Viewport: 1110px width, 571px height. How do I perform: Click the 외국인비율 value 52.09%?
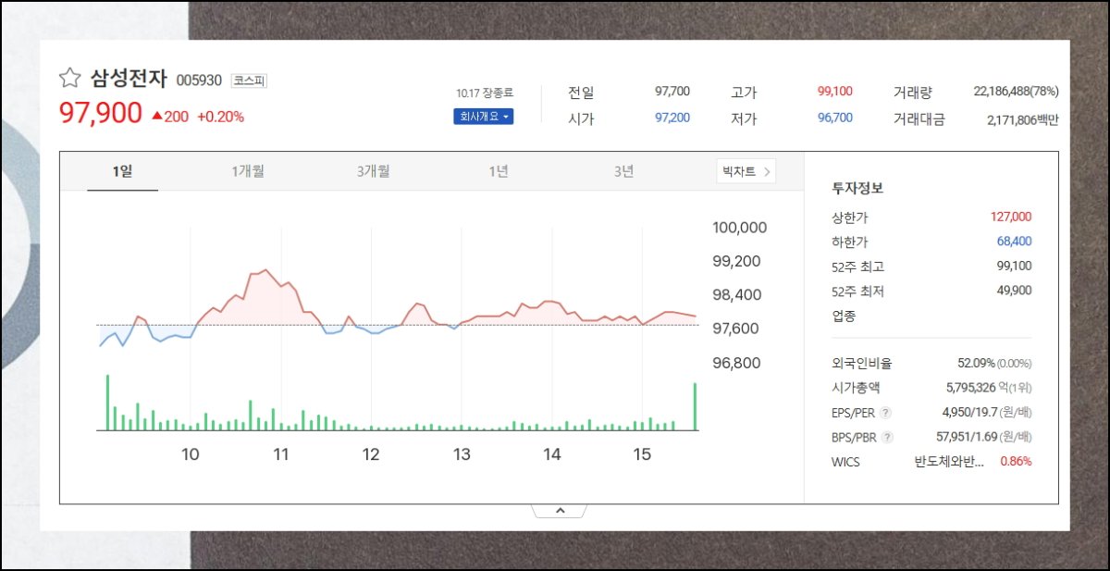click(x=976, y=364)
